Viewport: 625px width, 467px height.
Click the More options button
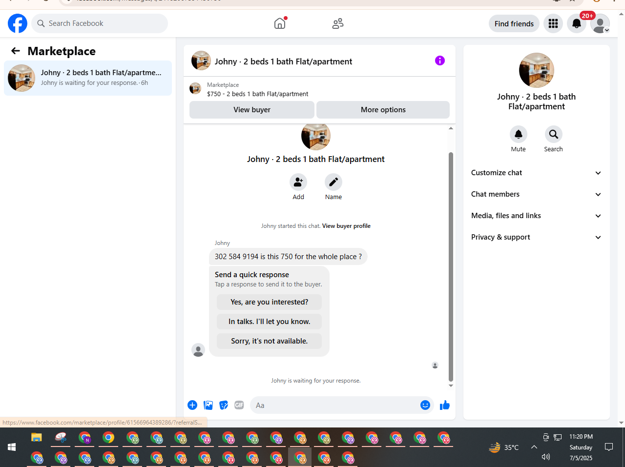pyautogui.click(x=383, y=110)
